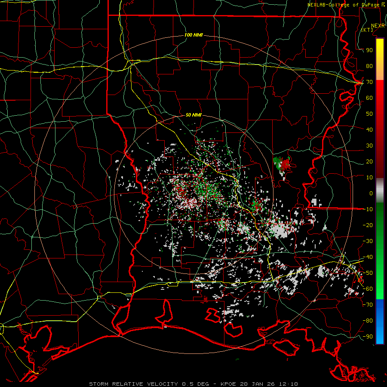Click the 80 value on velocity scale
Viewport: 387px width, 387px height.
pyautogui.click(x=369, y=66)
